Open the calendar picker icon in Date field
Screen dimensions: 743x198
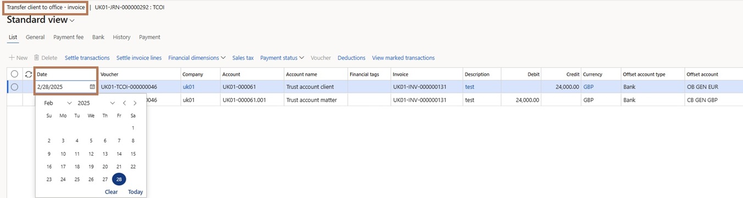[x=92, y=86]
